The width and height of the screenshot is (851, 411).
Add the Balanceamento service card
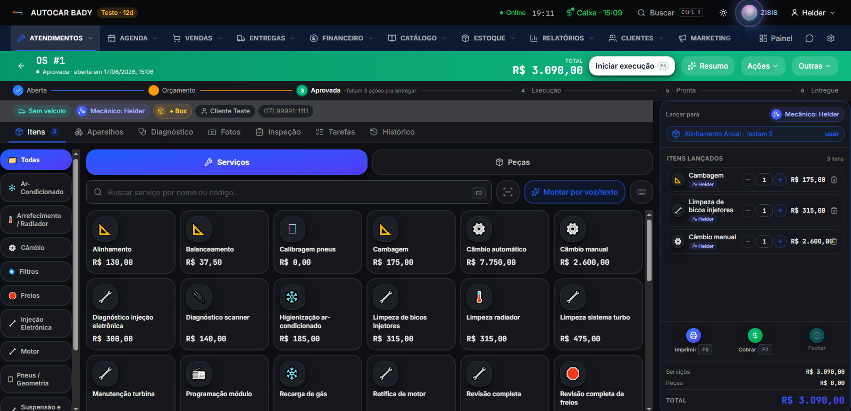coord(224,242)
